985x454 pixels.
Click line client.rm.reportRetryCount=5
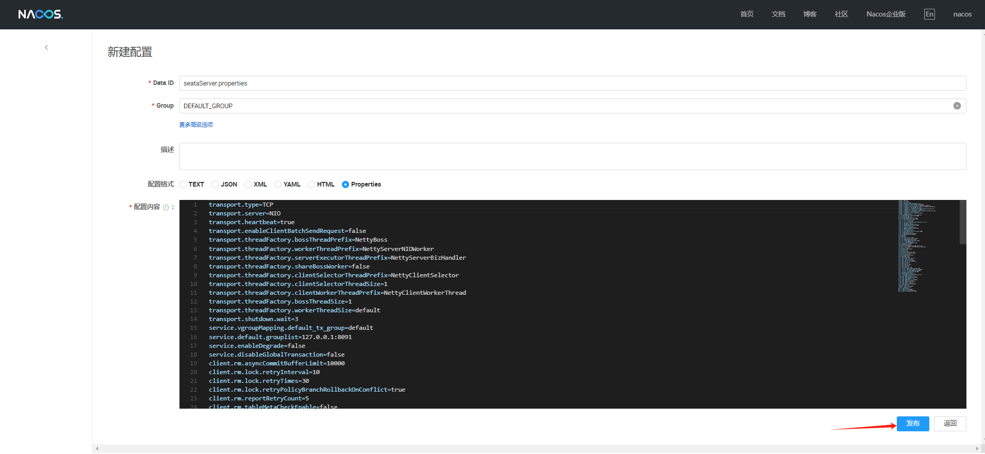point(259,398)
